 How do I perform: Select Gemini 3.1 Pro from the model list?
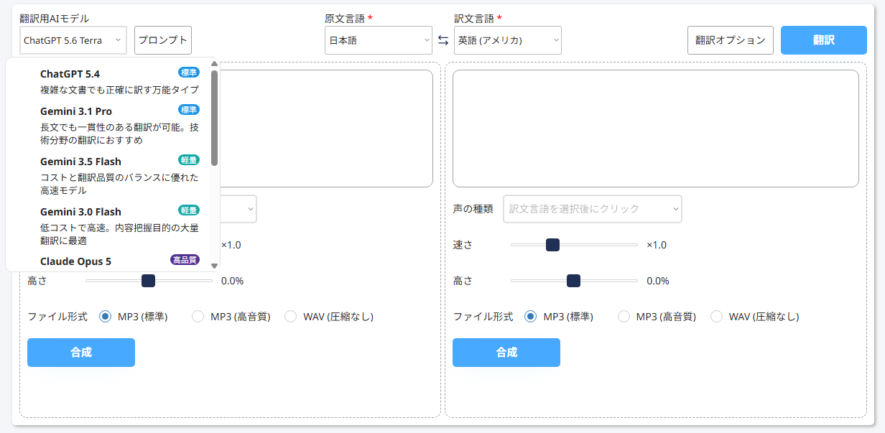point(108,125)
